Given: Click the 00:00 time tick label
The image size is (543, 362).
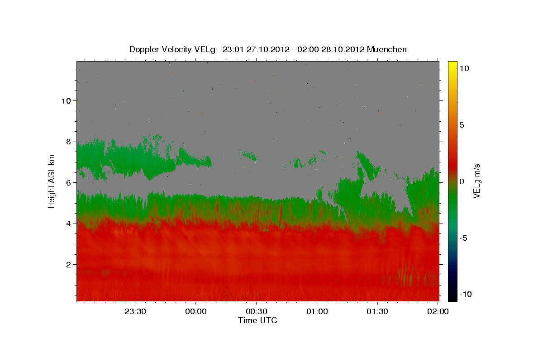Looking at the screenshot, I should 196,311.
